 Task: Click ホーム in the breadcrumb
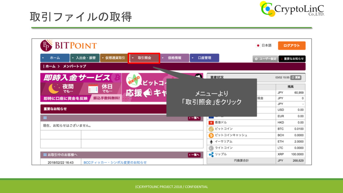coord(50,66)
